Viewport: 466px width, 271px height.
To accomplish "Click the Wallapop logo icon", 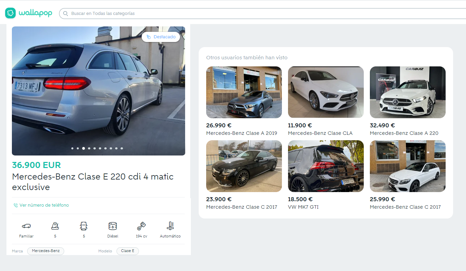I will (11, 13).
